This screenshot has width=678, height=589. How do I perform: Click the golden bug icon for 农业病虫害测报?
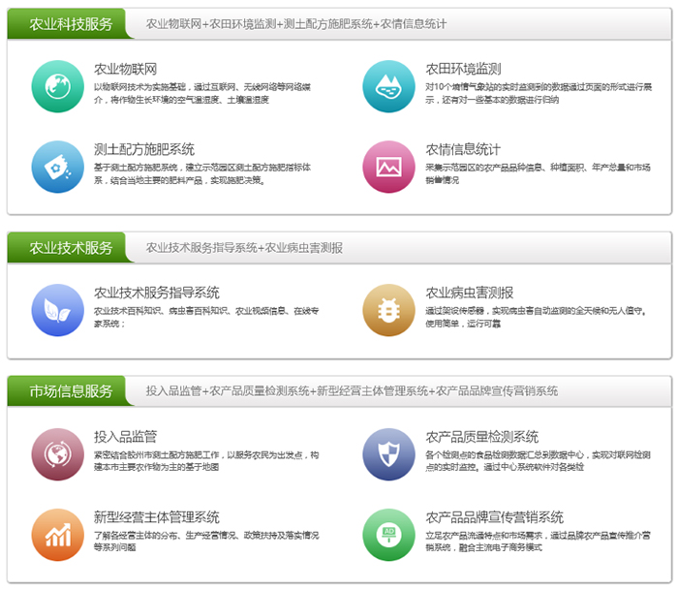(388, 310)
